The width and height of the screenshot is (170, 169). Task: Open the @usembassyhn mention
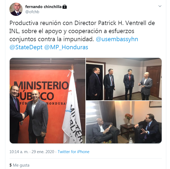117,39
